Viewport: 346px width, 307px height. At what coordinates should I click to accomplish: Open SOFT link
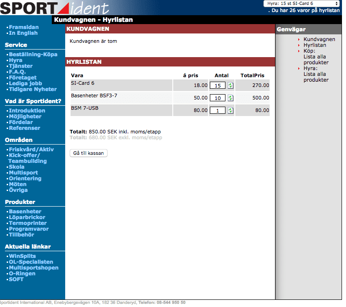coord(16,279)
